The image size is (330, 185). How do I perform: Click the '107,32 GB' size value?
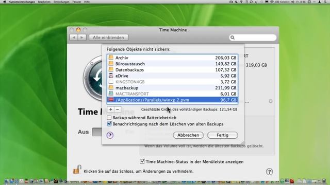[226, 70]
